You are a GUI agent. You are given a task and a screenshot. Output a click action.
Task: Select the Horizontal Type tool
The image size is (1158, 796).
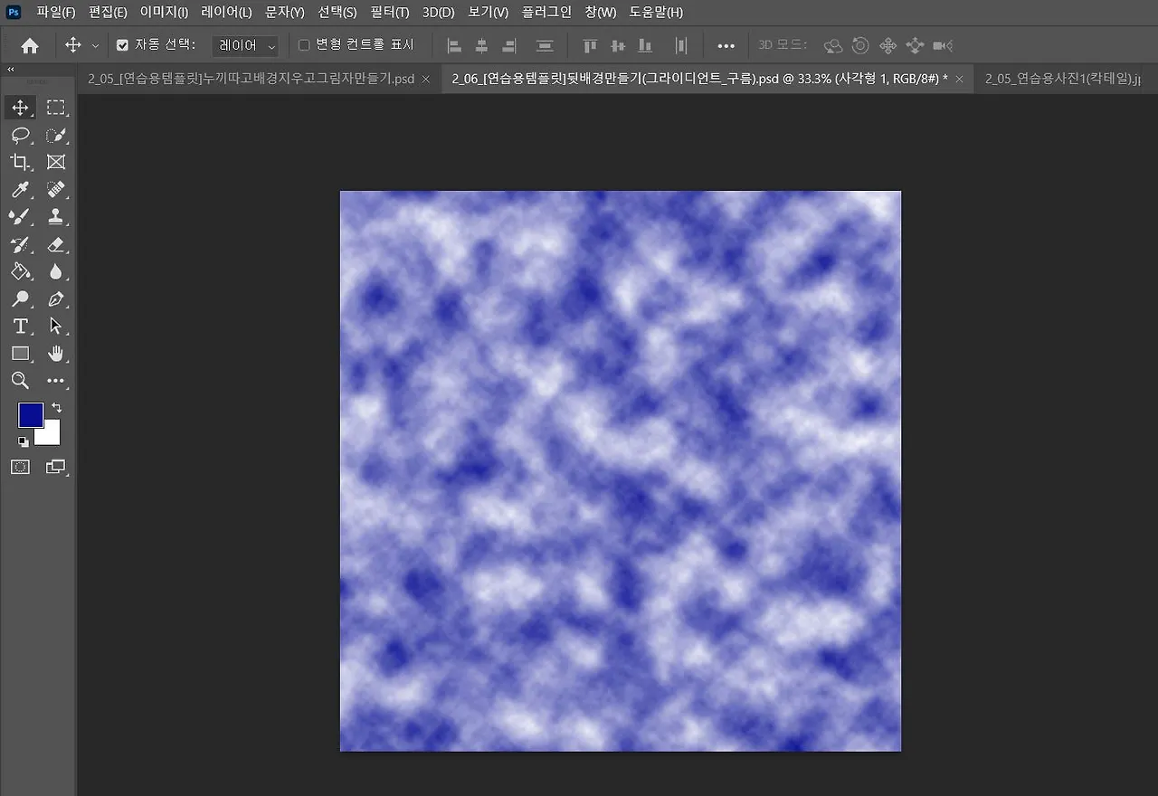(20, 326)
